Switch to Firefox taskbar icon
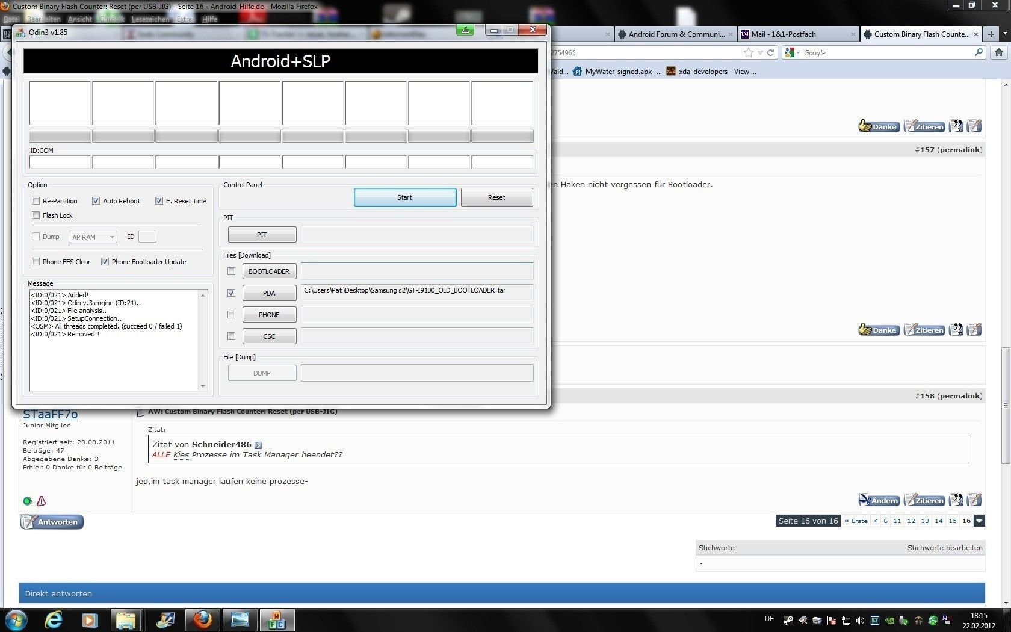 (x=203, y=619)
